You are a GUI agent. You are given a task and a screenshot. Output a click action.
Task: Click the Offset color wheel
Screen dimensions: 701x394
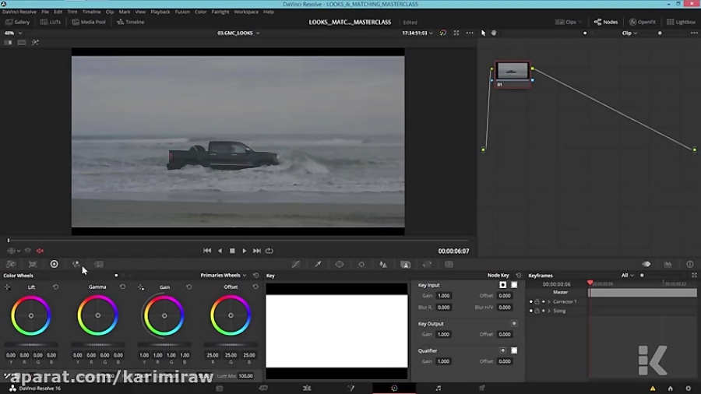point(231,315)
